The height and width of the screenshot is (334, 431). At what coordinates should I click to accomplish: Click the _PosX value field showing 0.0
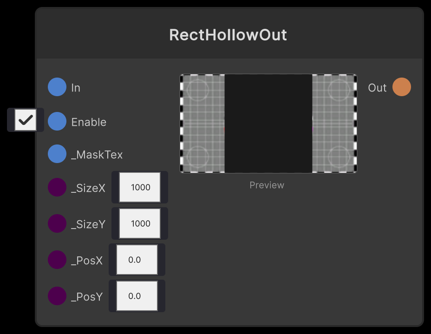pyautogui.click(x=137, y=260)
